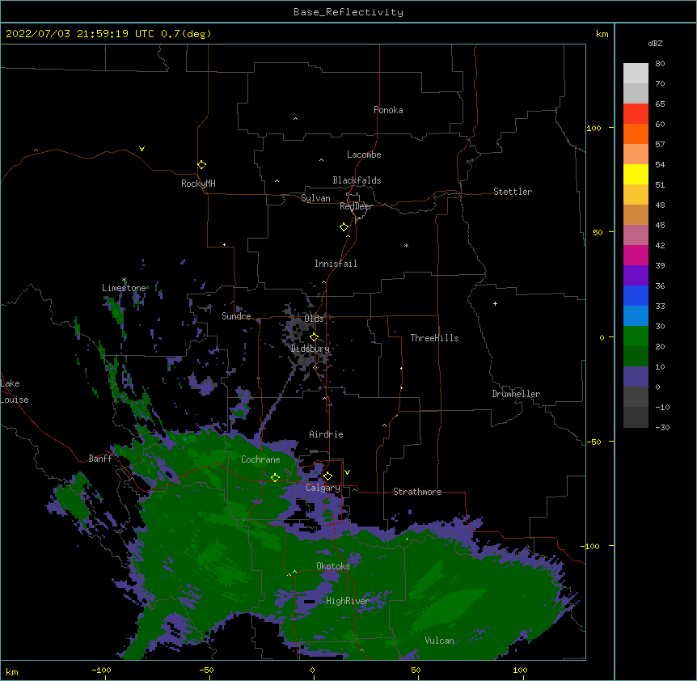Click the yellow station marker near RockyMH
This screenshot has width=697, height=681.
(x=201, y=165)
